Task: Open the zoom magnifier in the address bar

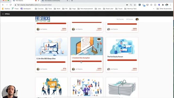Action: 131,5
